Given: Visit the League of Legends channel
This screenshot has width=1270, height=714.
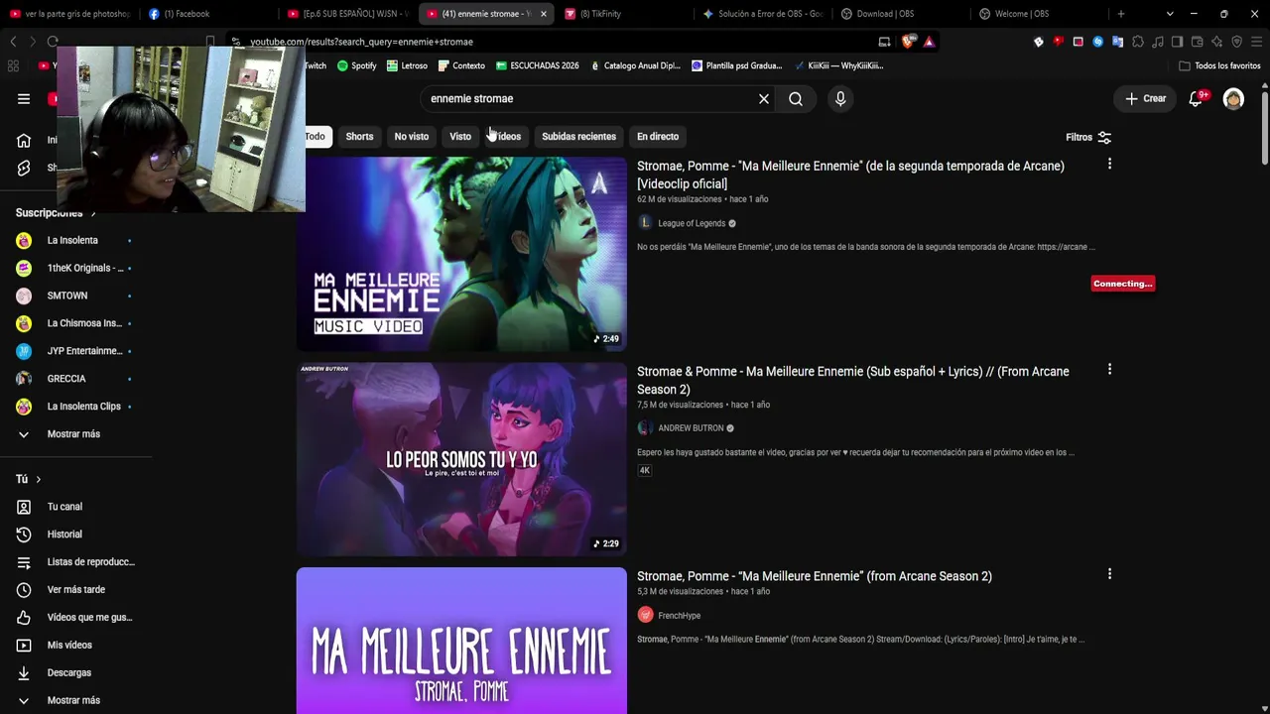Looking at the screenshot, I should (692, 224).
